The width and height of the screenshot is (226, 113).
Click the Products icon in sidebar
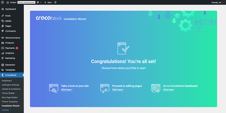coord(3,43)
